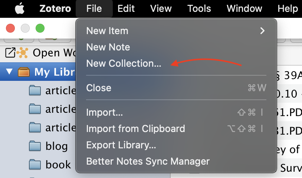Open the Tools menu
Screen dimensions: 302x178
point(199,9)
